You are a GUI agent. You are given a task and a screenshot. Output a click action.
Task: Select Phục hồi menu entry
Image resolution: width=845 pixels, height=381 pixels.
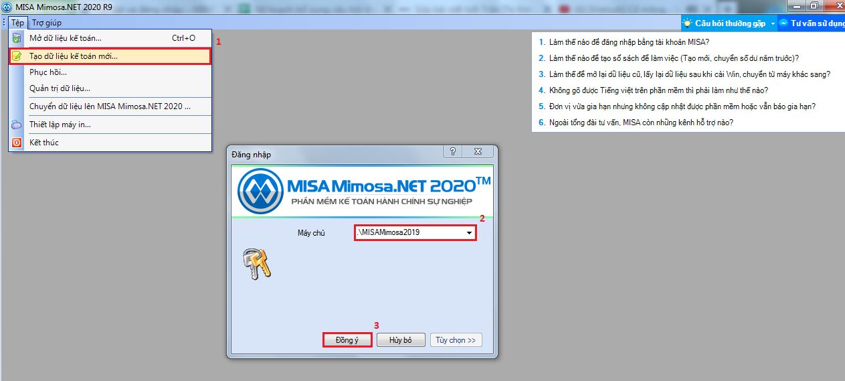(110, 72)
